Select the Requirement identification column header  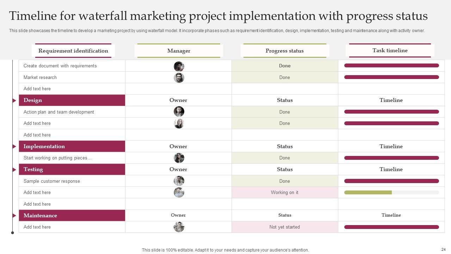pyautogui.click(x=73, y=51)
